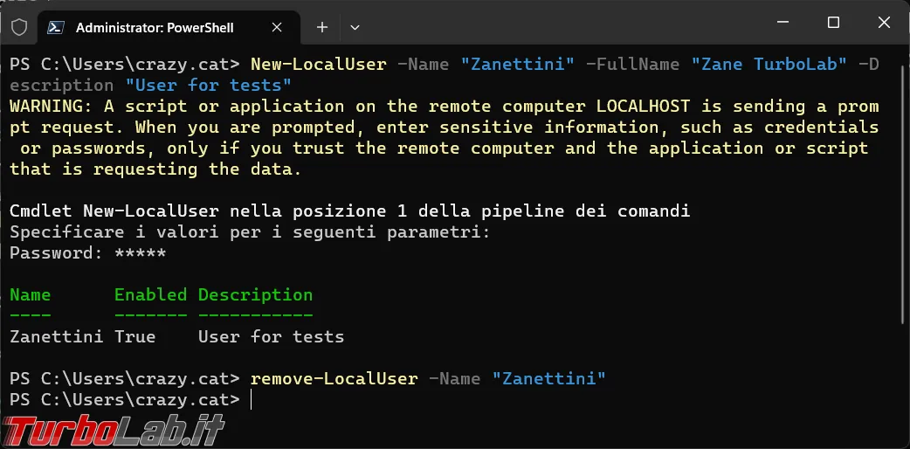Click the WARNING word in yellow text
Image resolution: width=910 pixels, height=449 pixels.
coord(46,107)
